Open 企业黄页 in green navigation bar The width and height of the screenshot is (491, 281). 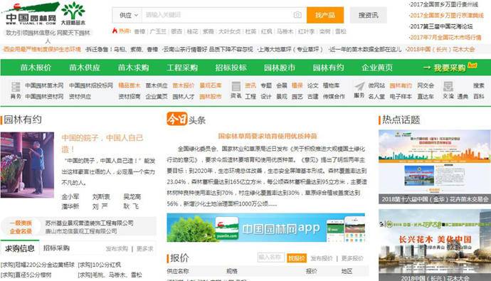pyautogui.click(x=377, y=68)
